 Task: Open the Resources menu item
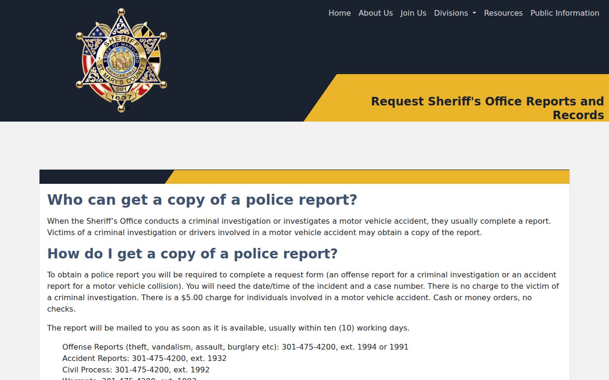(x=503, y=13)
